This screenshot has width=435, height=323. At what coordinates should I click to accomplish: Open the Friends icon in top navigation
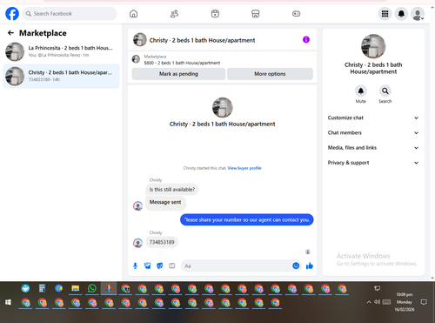click(174, 14)
